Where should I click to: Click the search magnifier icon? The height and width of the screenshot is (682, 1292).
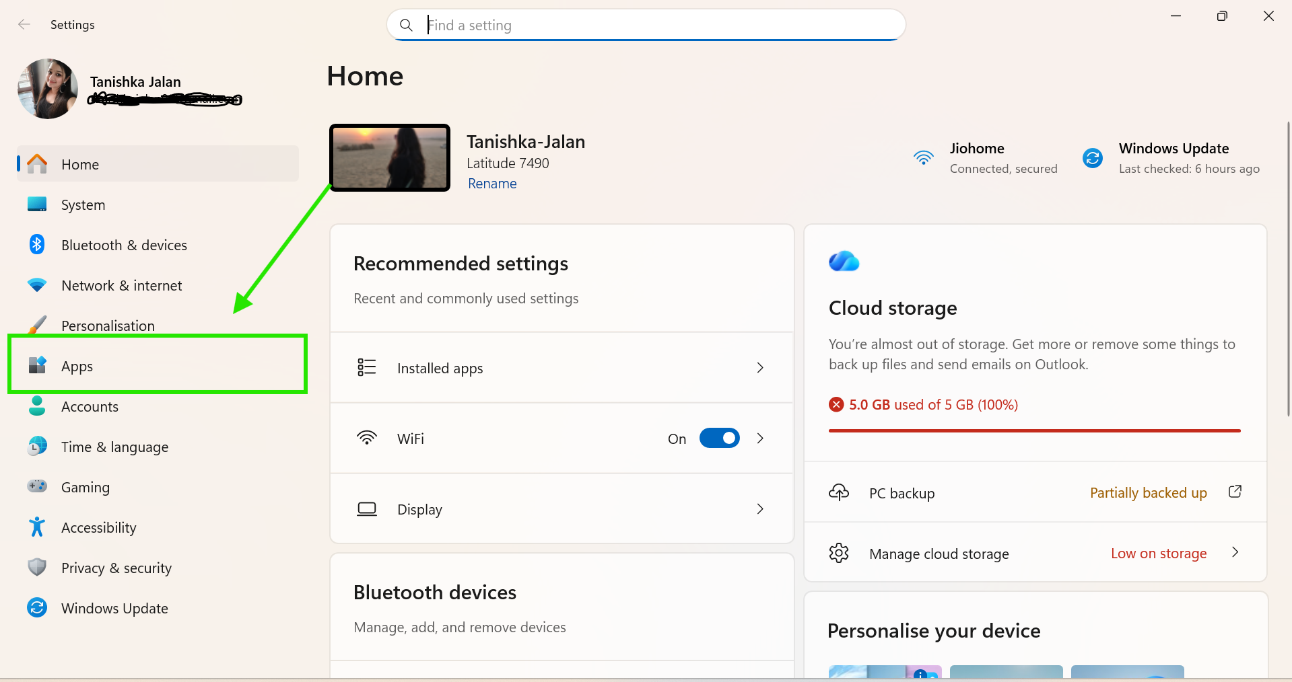(406, 25)
